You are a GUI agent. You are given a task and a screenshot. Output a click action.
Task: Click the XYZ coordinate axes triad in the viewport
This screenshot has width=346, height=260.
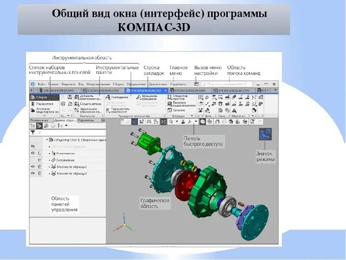click(x=123, y=222)
